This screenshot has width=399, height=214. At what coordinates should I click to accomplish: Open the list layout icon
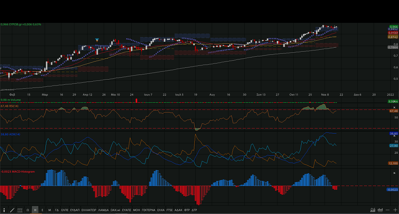pyautogui.click(x=20, y=210)
